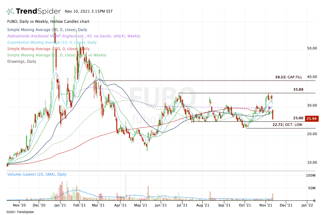Click the 'Drawings, Daily' legend entry

22,62
